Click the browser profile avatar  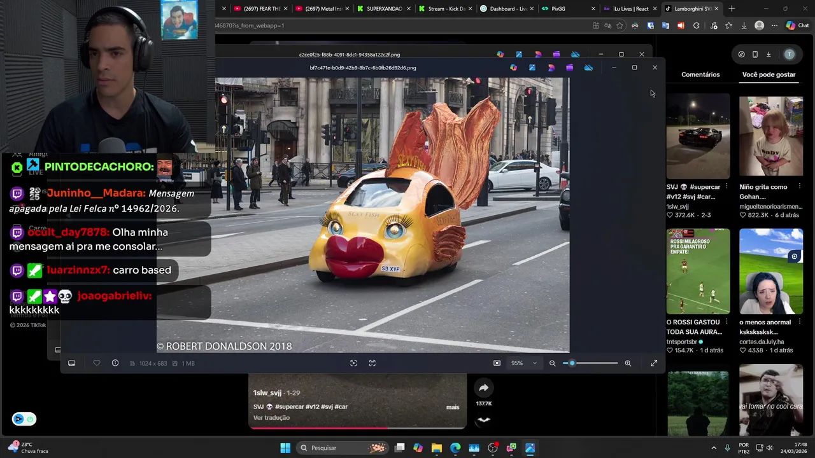[x=759, y=25]
